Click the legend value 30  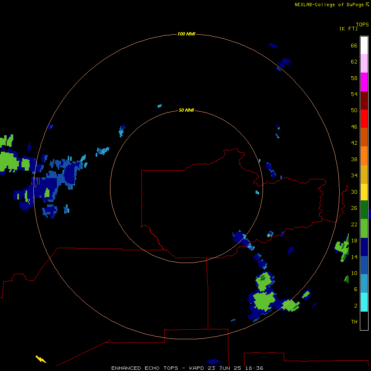[354, 192]
